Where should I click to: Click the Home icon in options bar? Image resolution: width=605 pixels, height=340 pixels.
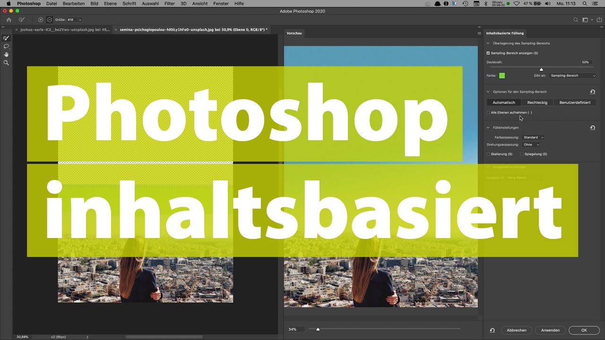point(9,20)
